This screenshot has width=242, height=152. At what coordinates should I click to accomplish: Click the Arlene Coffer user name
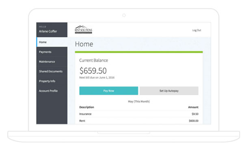pos(48,31)
